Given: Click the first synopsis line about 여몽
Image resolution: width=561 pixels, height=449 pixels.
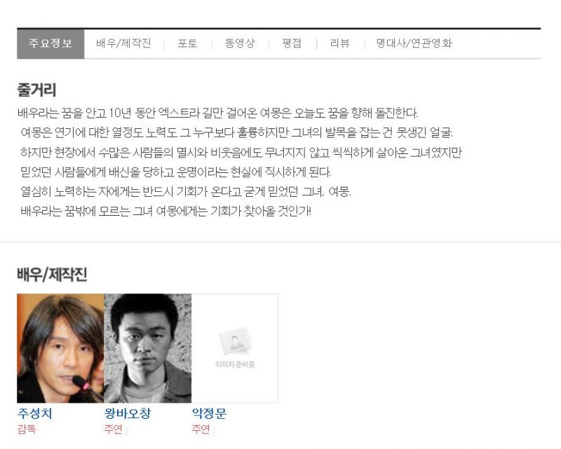Looking at the screenshot, I should (x=217, y=113).
